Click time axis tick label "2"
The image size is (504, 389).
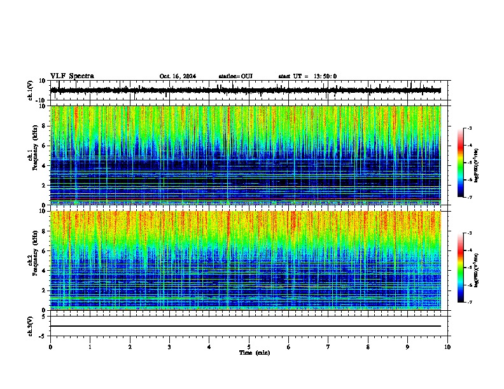pos(130,347)
